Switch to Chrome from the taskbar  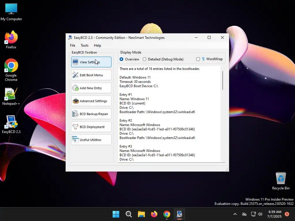click(167, 214)
